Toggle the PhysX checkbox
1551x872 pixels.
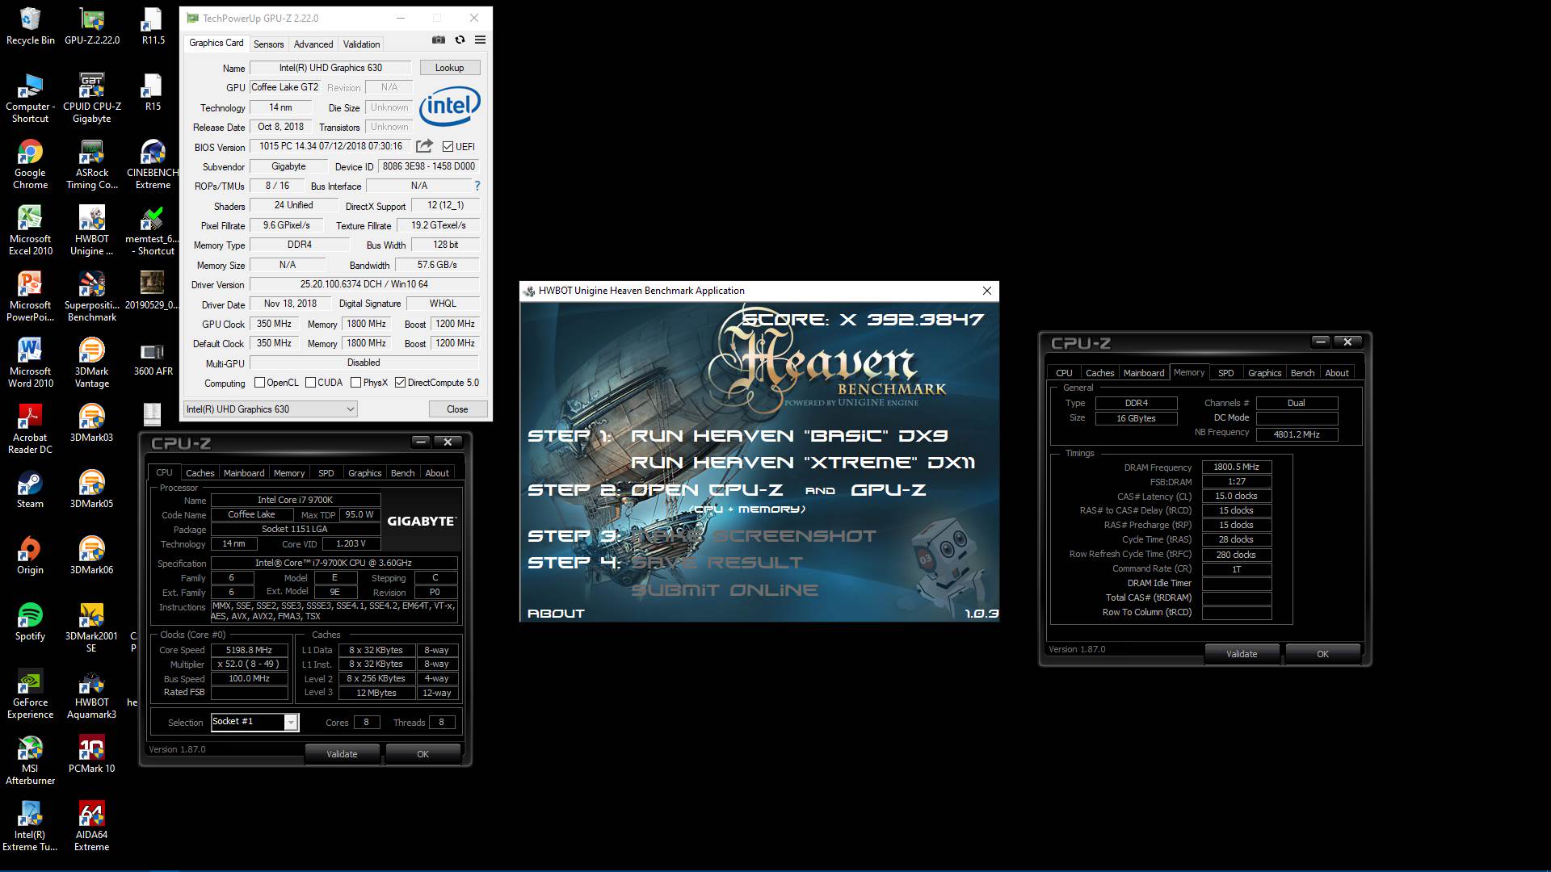[x=355, y=383]
